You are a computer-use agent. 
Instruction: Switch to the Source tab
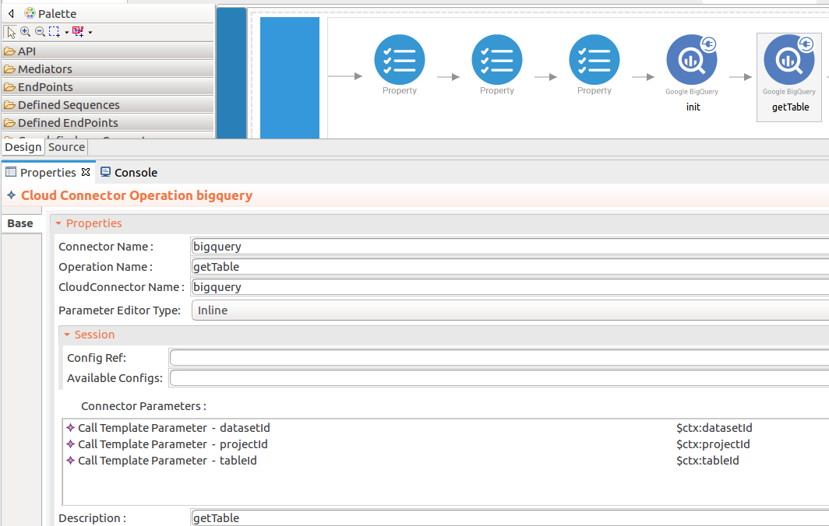[66, 147]
